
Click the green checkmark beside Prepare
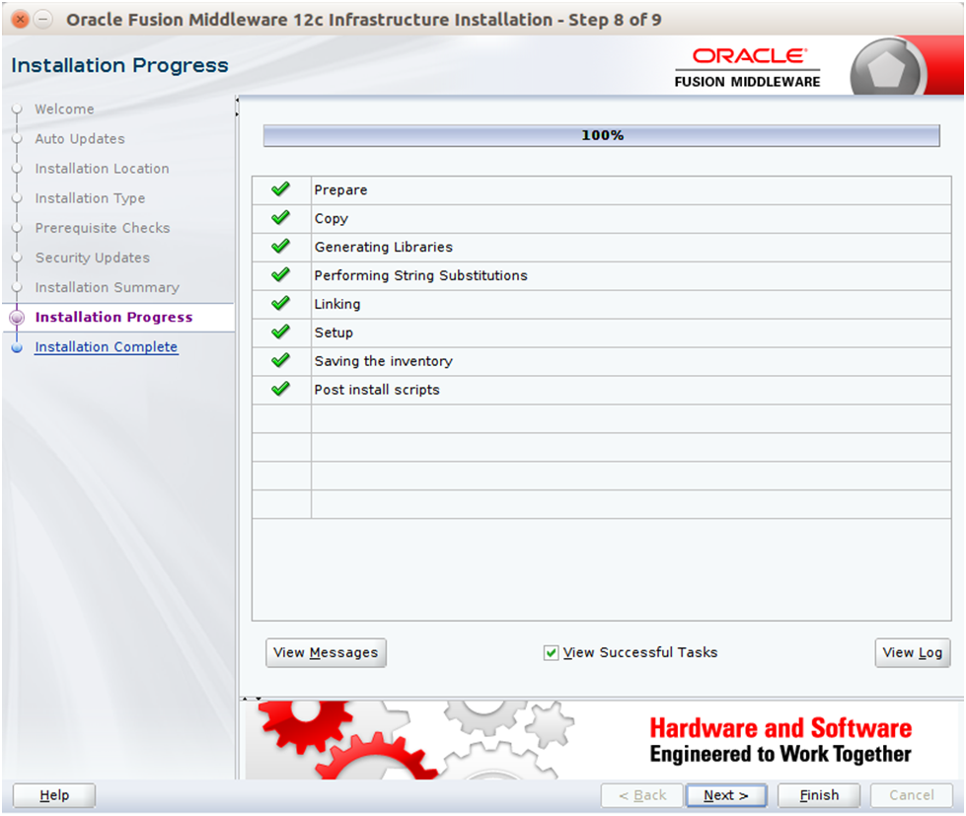click(280, 189)
